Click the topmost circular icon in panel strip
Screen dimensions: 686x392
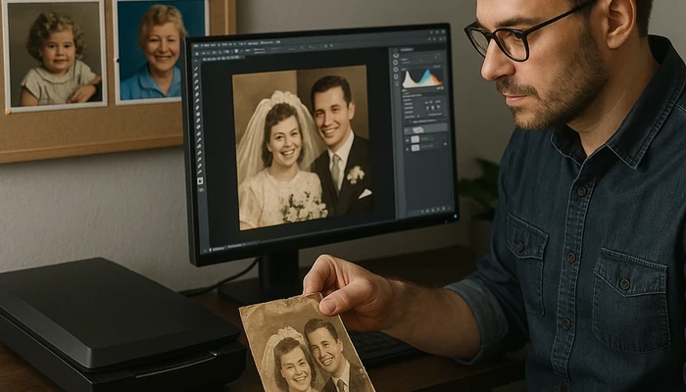tap(396, 56)
